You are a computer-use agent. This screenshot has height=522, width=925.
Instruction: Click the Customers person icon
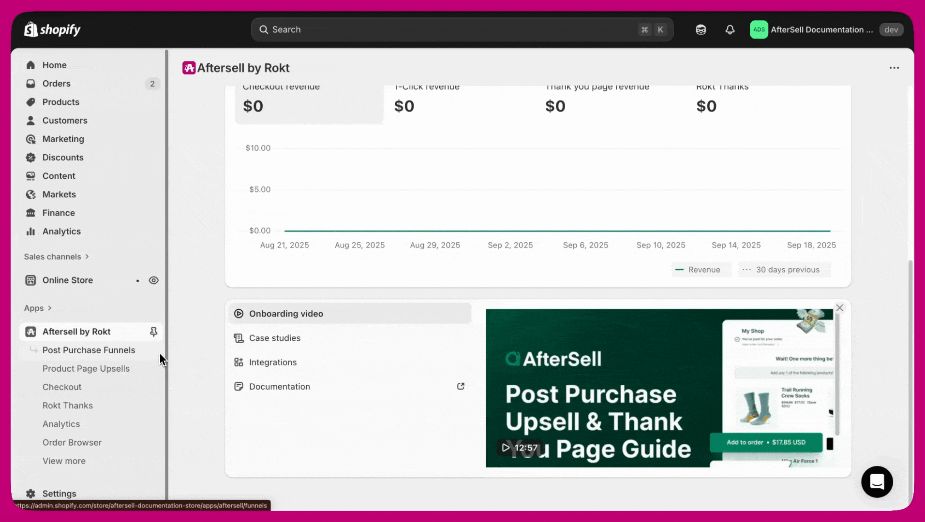tap(30, 120)
